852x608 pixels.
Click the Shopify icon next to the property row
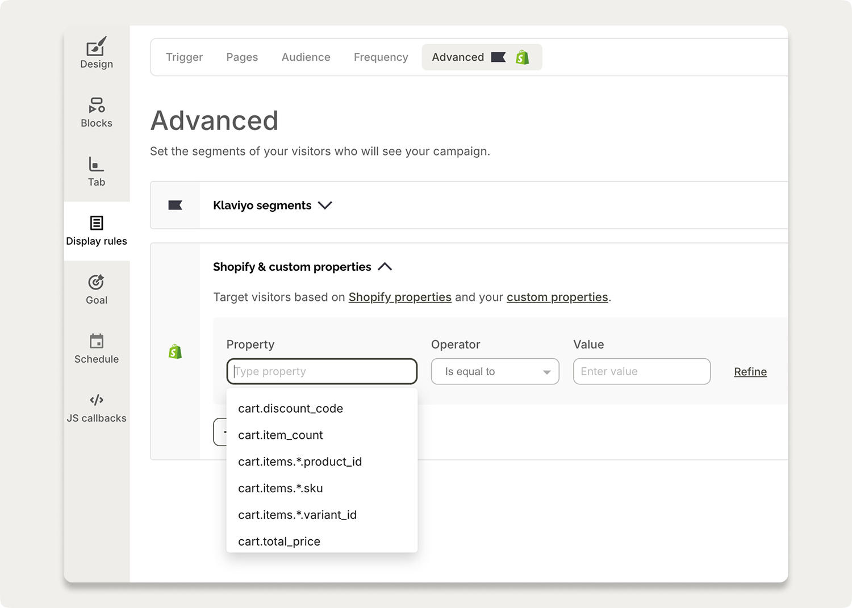pos(175,351)
